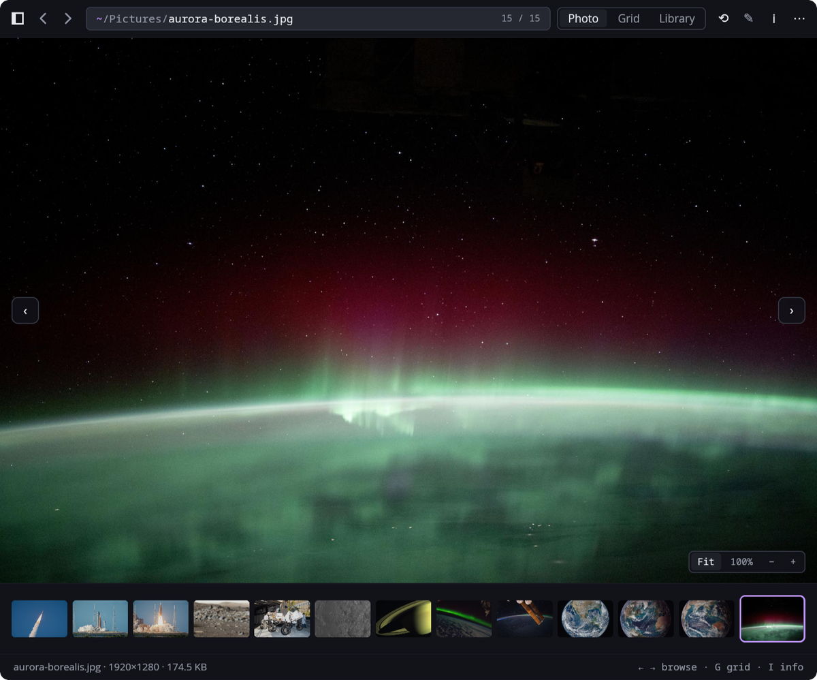The width and height of the screenshot is (817, 680).
Task: Open the edit pencil tool
Action: click(x=749, y=18)
